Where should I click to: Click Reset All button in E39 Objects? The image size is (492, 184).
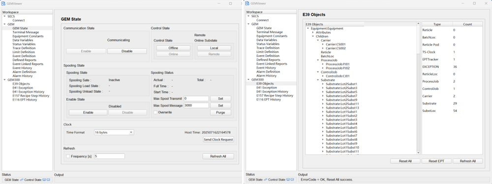tap(405, 161)
